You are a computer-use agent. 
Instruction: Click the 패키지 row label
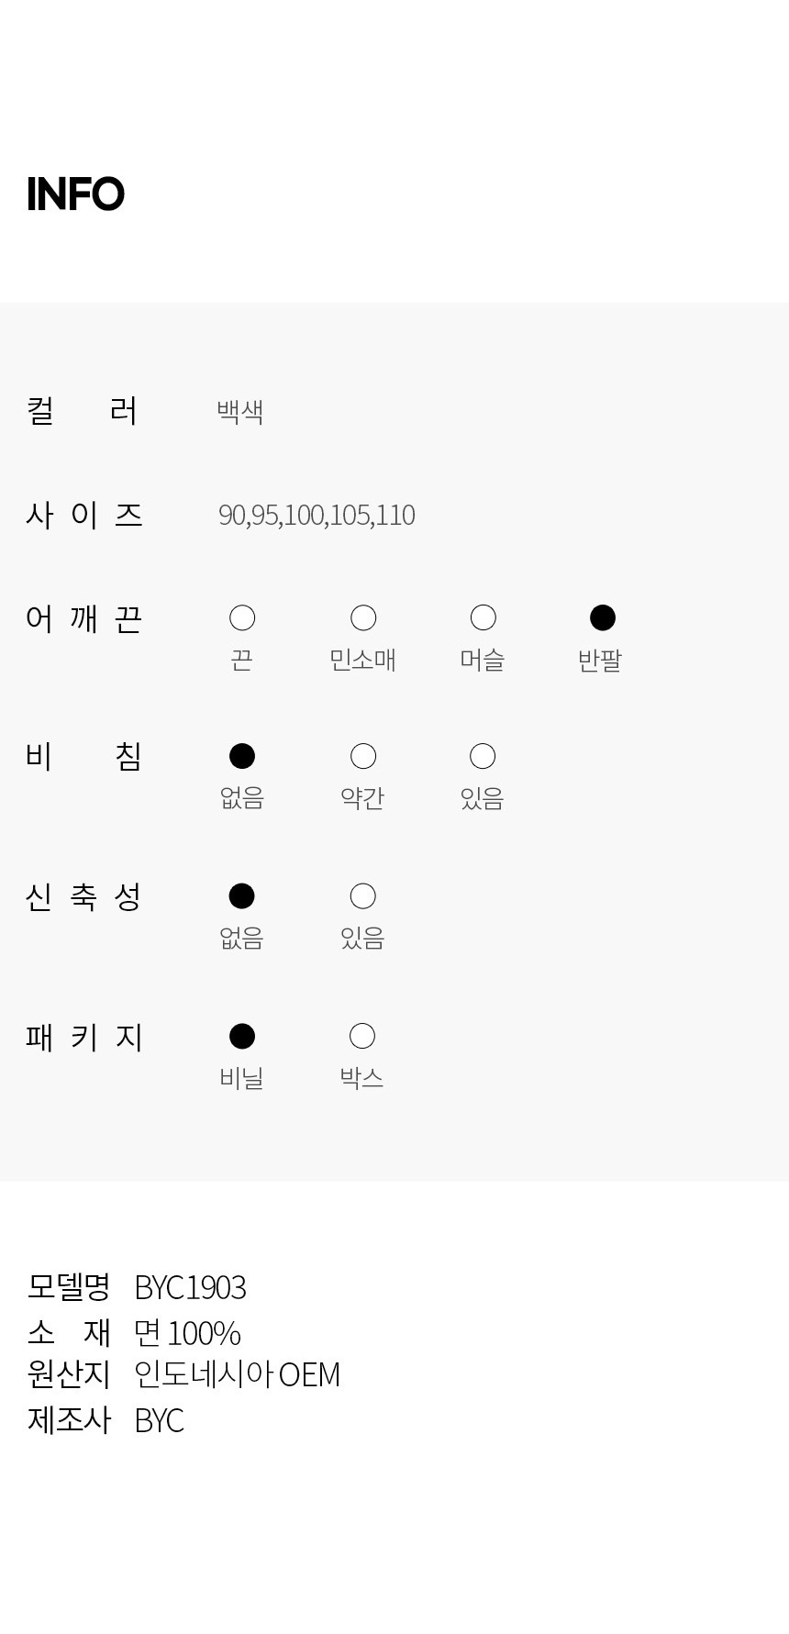pos(83,1037)
